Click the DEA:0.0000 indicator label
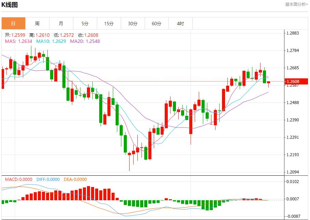This screenshot has width=310, height=220. (x=75, y=179)
